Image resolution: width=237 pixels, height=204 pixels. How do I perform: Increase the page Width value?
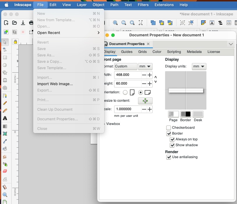[150, 75]
